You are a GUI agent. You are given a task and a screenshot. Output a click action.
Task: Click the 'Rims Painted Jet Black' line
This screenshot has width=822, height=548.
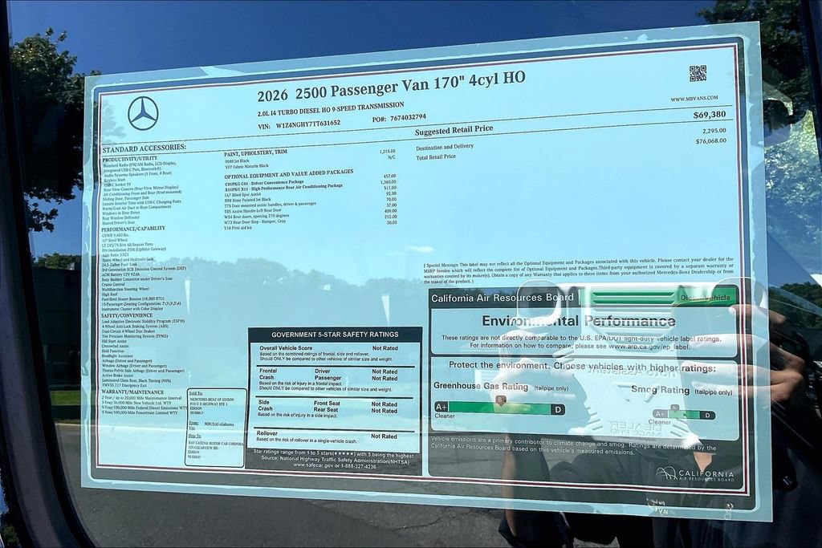click(248, 200)
